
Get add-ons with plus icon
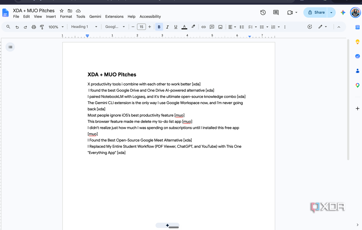click(x=358, y=108)
